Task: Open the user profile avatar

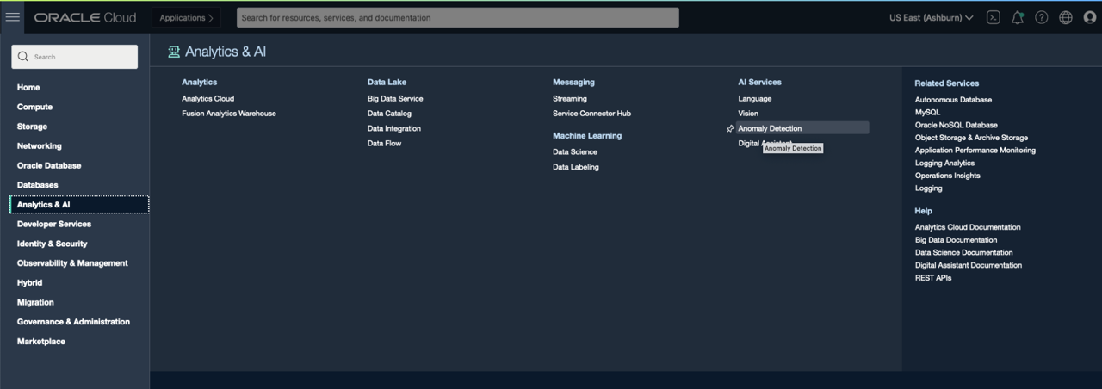Action: point(1090,17)
